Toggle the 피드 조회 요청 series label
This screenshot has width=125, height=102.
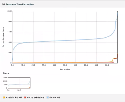pyautogui.click(x=55, y=97)
